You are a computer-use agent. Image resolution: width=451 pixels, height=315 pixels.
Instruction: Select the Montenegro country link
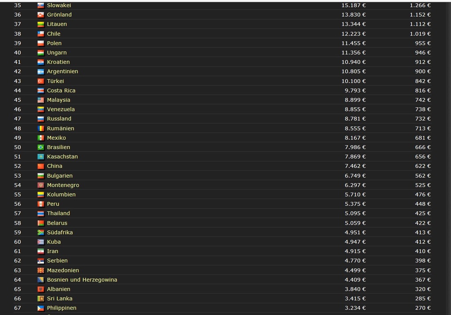63,185
